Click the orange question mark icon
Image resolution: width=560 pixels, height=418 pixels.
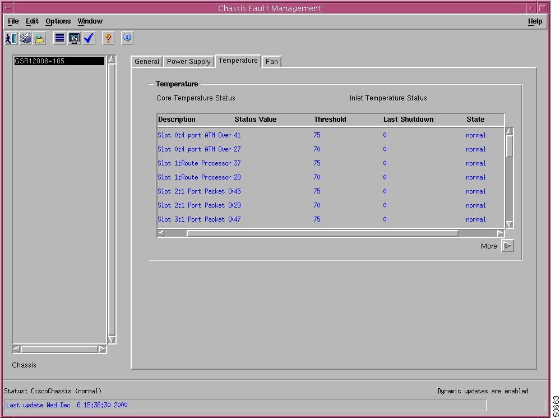tap(108, 38)
